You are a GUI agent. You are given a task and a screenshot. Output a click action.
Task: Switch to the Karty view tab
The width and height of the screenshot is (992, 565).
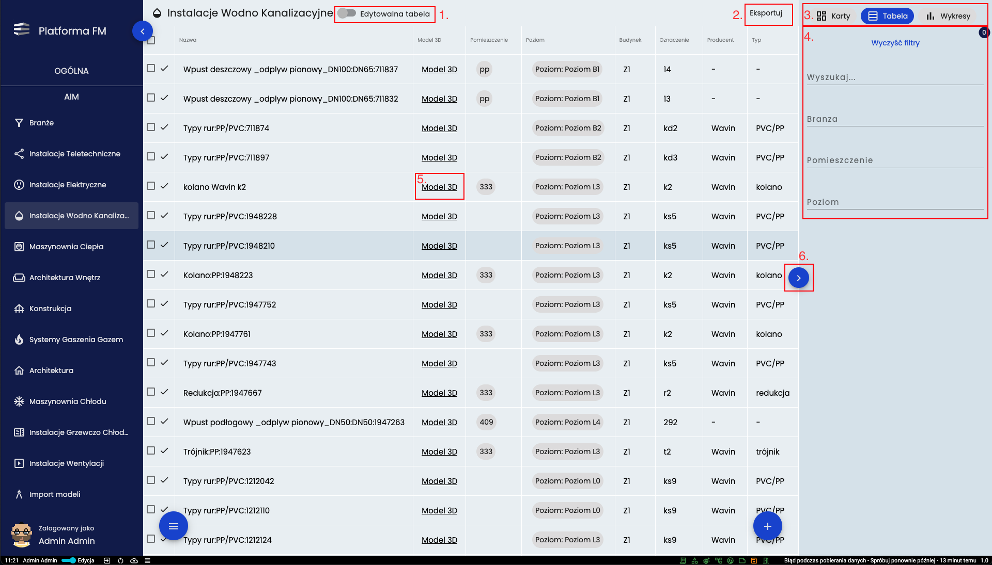(x=833, y=16)
